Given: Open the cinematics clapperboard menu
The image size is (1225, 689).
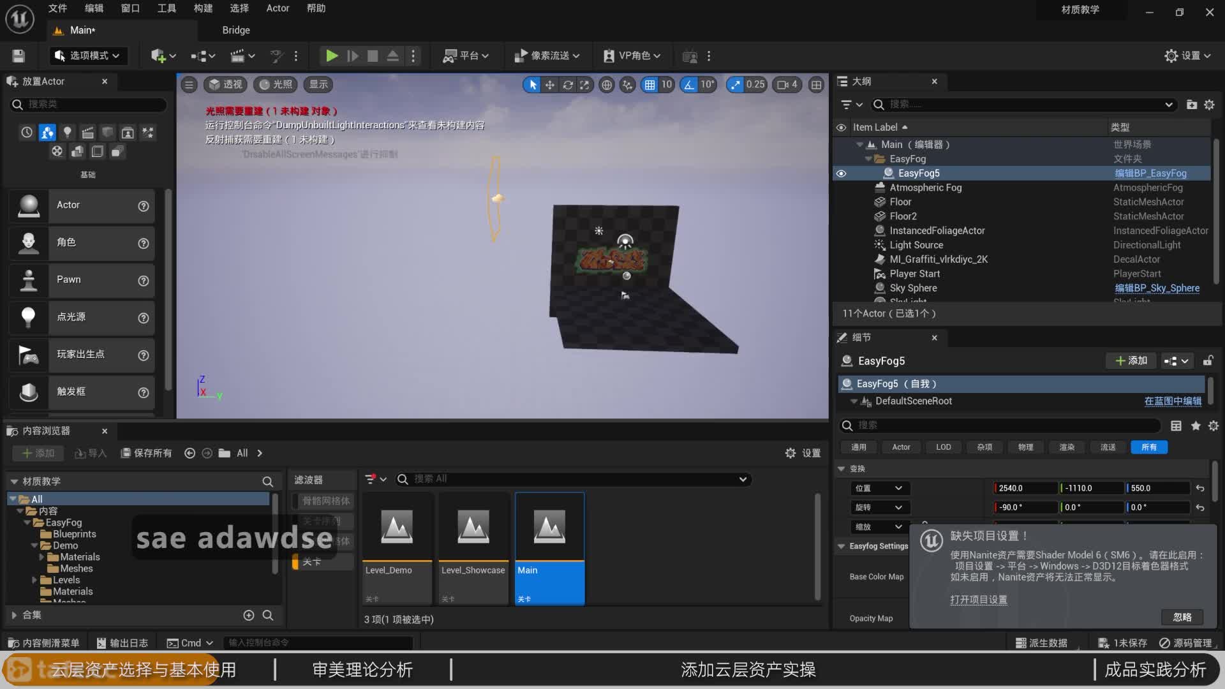Looking at the screenshot, I should [x=242, y=56].
